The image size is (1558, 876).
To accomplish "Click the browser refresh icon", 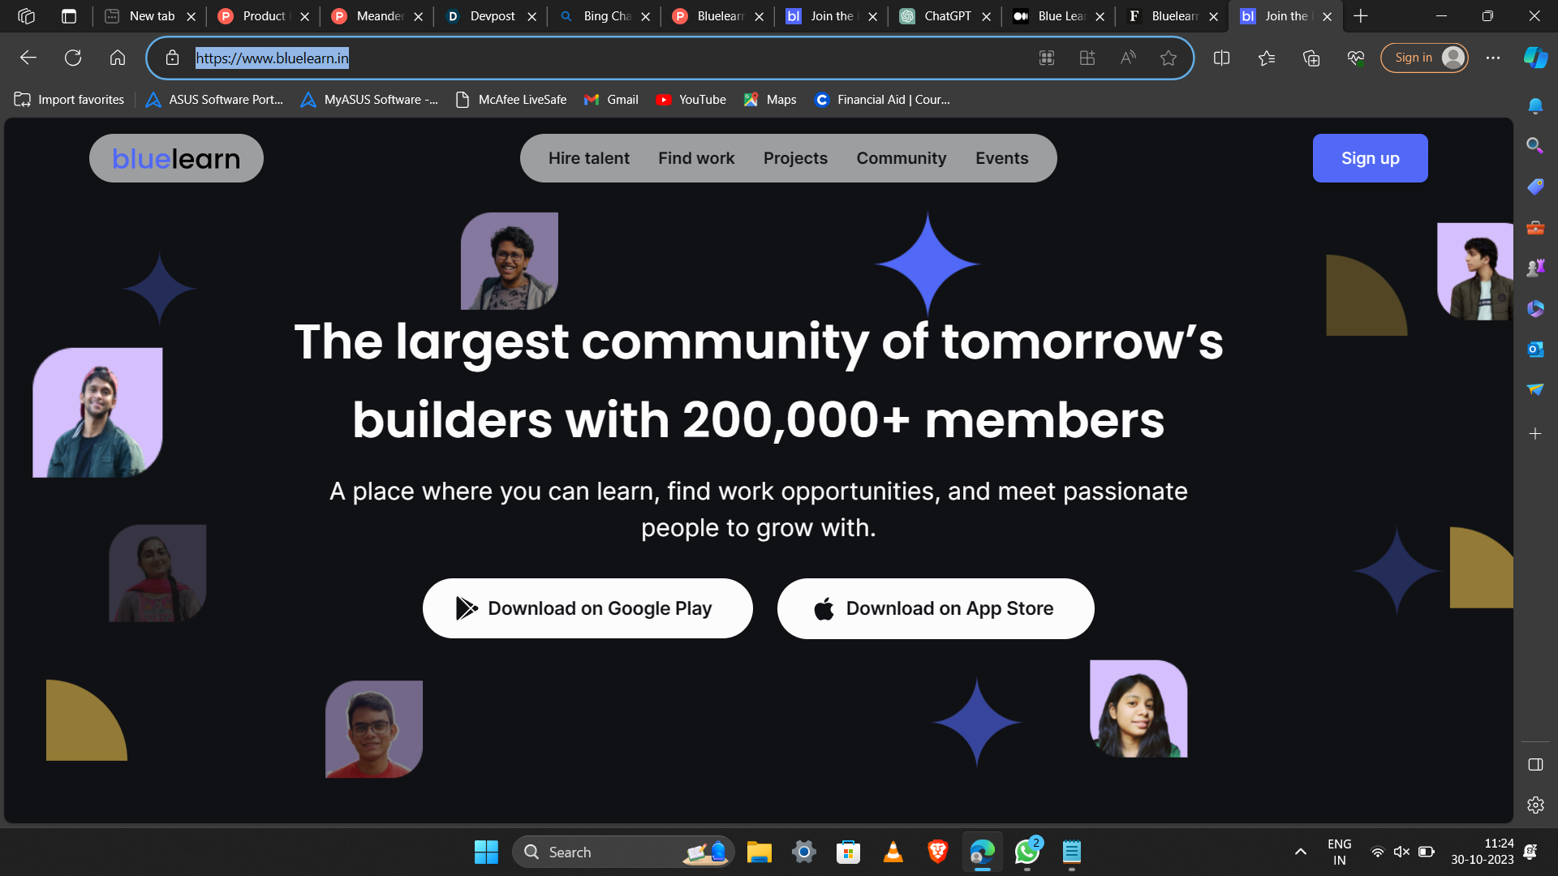I will pyautogui.click(x=73, y=58).
